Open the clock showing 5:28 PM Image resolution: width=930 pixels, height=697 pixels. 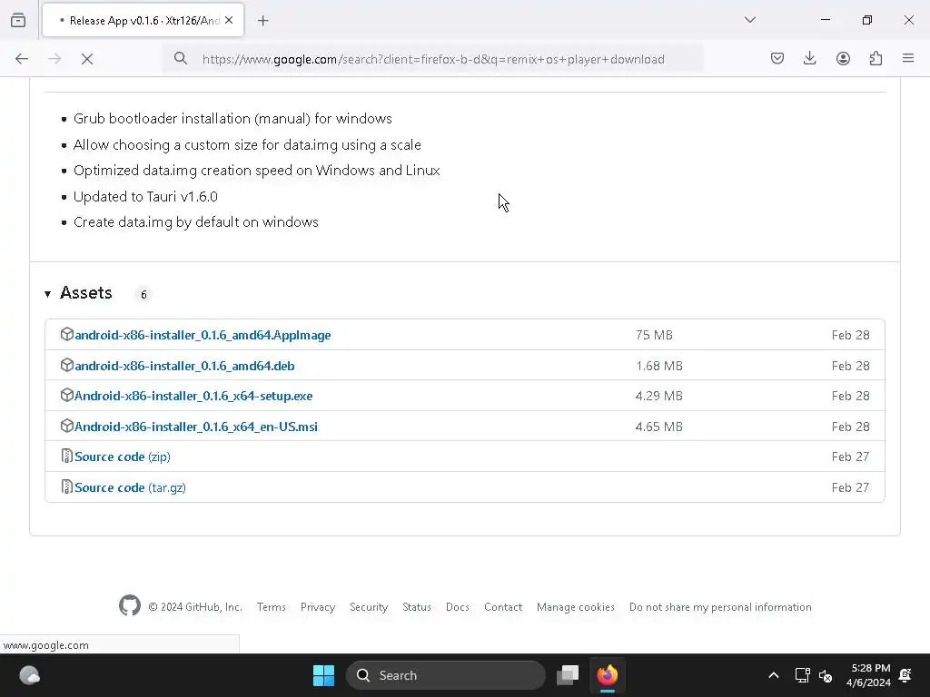point(868,675)
